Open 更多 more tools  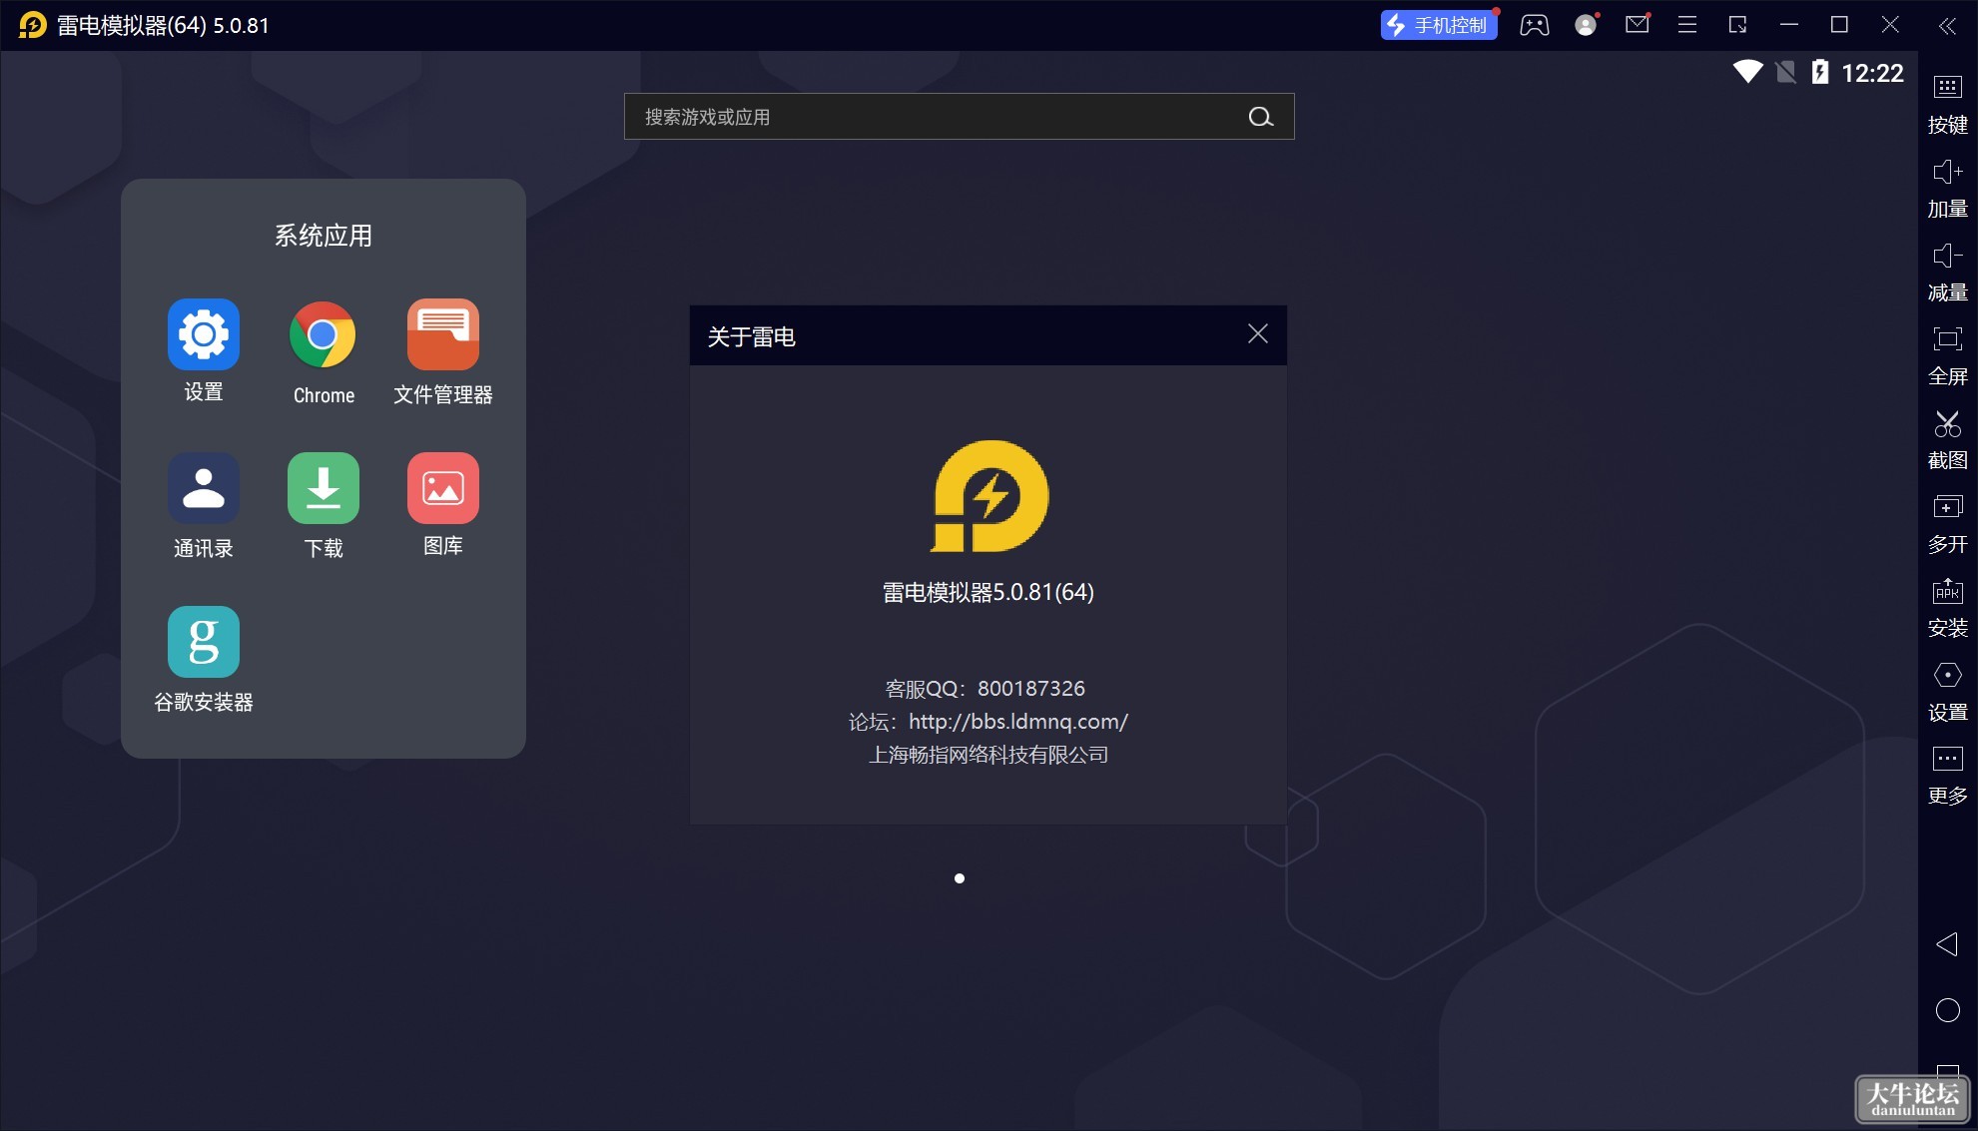click(x=1948, y=775)
